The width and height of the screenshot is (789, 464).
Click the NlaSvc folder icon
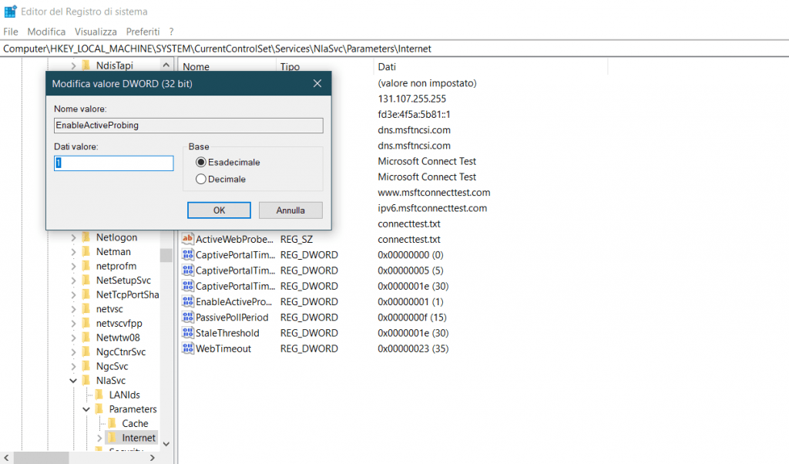click(x=86, y=381)
